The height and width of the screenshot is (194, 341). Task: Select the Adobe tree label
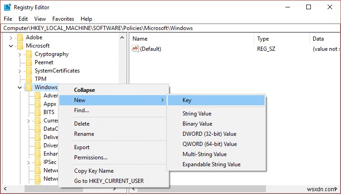(x=34, y=37)
